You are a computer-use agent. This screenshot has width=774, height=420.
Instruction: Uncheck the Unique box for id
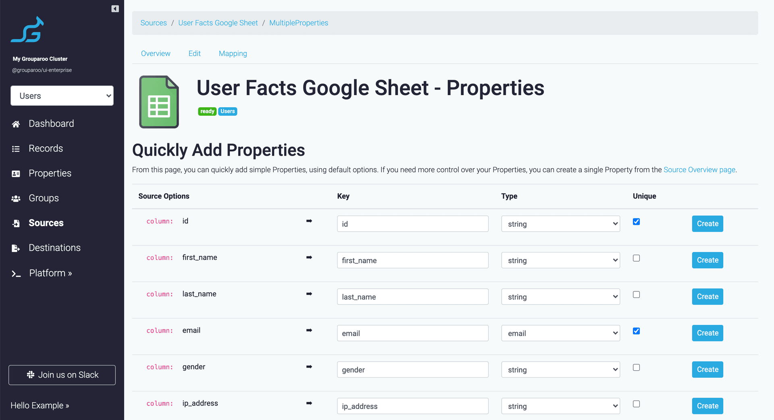pos(636,222)
